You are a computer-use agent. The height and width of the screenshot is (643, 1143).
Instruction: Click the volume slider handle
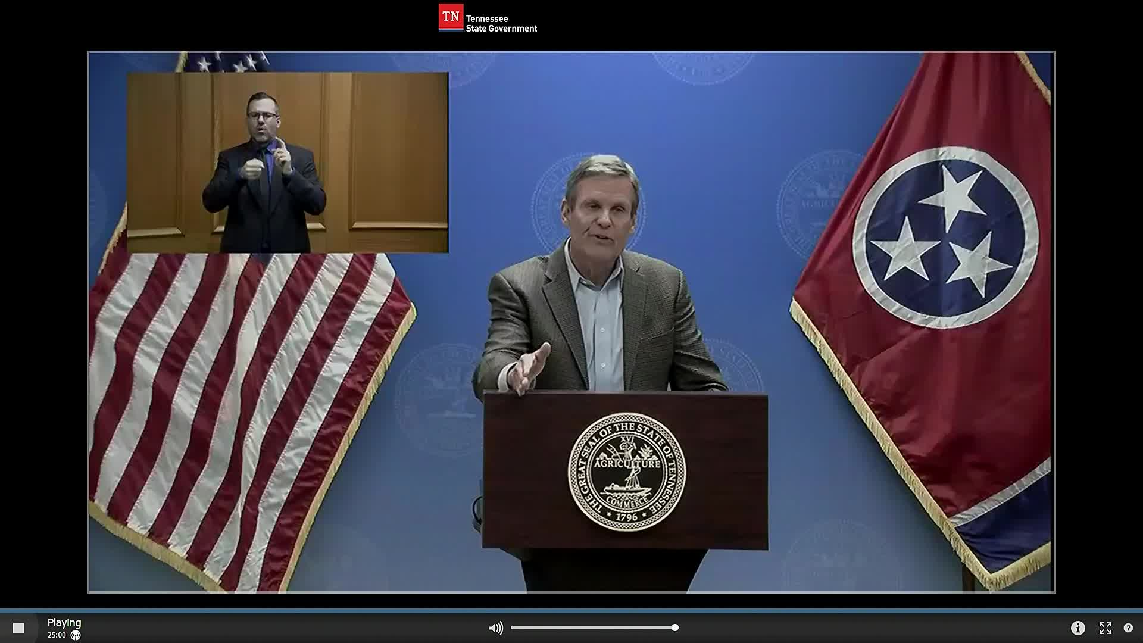[x=675, y=627]
